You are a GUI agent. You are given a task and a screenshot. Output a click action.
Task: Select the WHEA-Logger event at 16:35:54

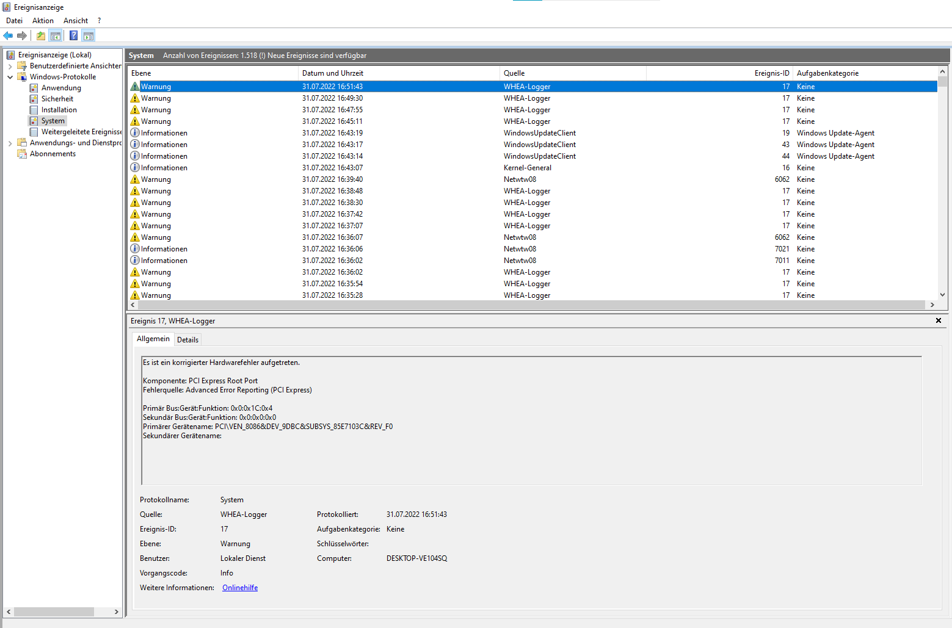532,284
